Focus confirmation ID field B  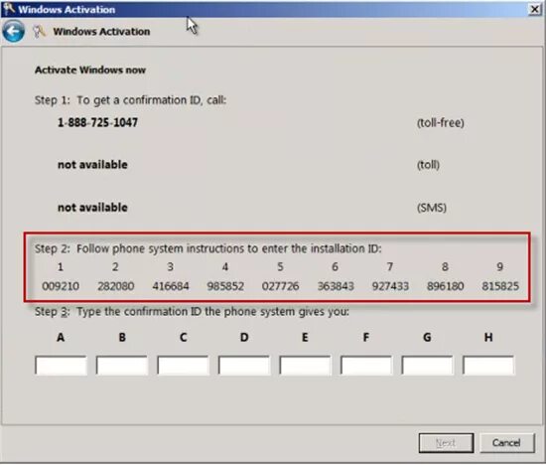[x=122, y=366]
